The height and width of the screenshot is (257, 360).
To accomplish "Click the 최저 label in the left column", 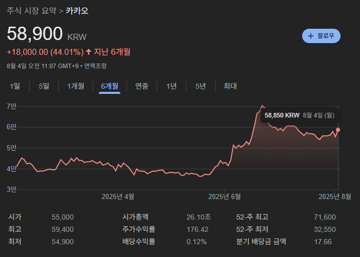I will 15,242.
